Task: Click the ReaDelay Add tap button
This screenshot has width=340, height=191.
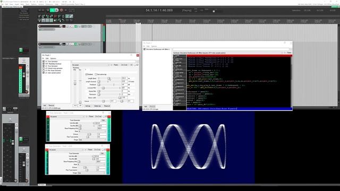Action: [88, 106]
